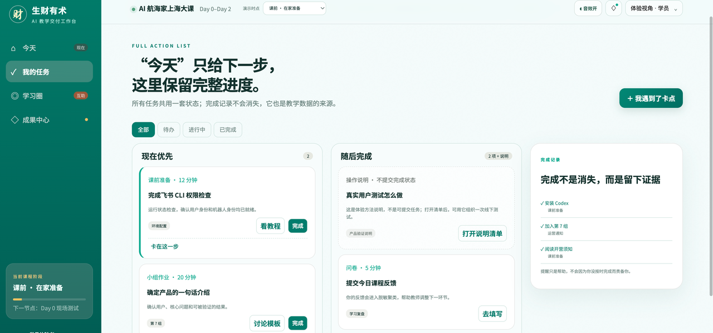Mark 确定产品的一句话介绍 as 完成

pos(297,323)
